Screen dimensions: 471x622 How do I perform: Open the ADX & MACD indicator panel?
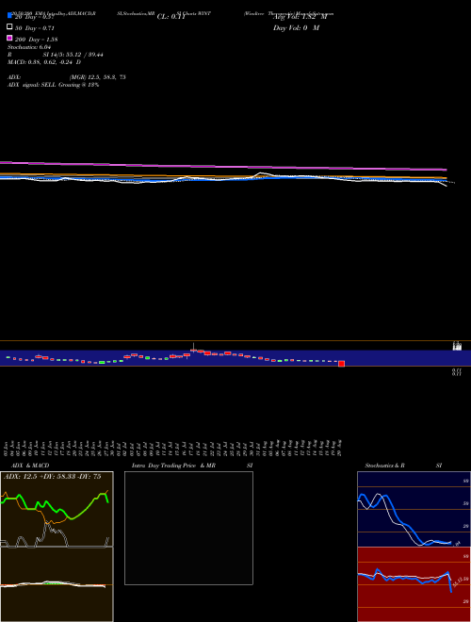click(57, 547)
